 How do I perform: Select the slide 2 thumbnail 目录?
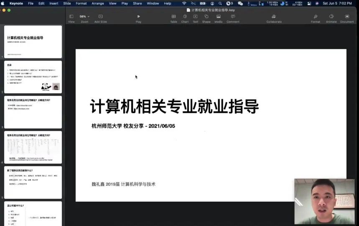pos(33,77)
